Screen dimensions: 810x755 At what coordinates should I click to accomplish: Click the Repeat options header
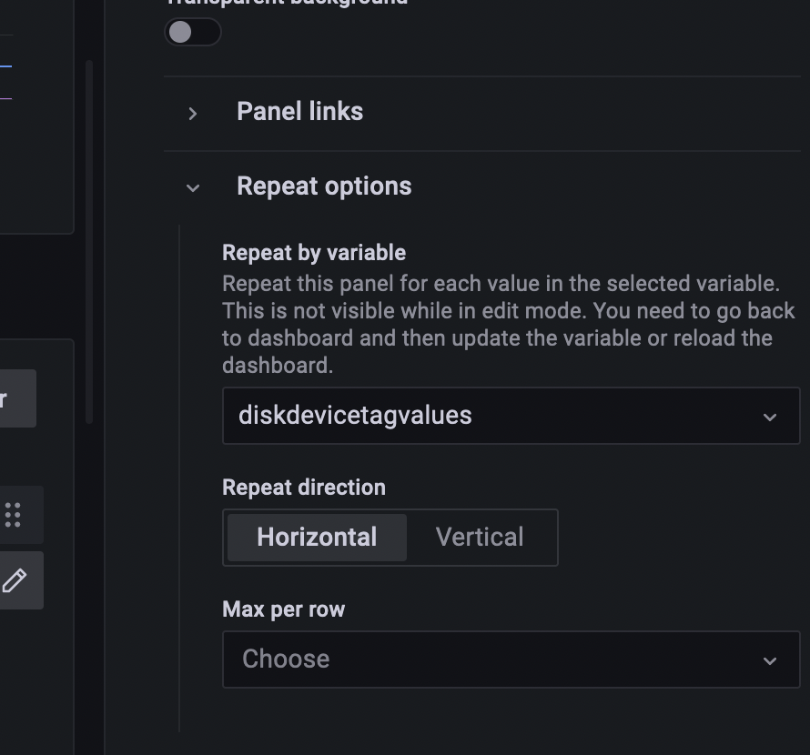(x=324, y=186)
